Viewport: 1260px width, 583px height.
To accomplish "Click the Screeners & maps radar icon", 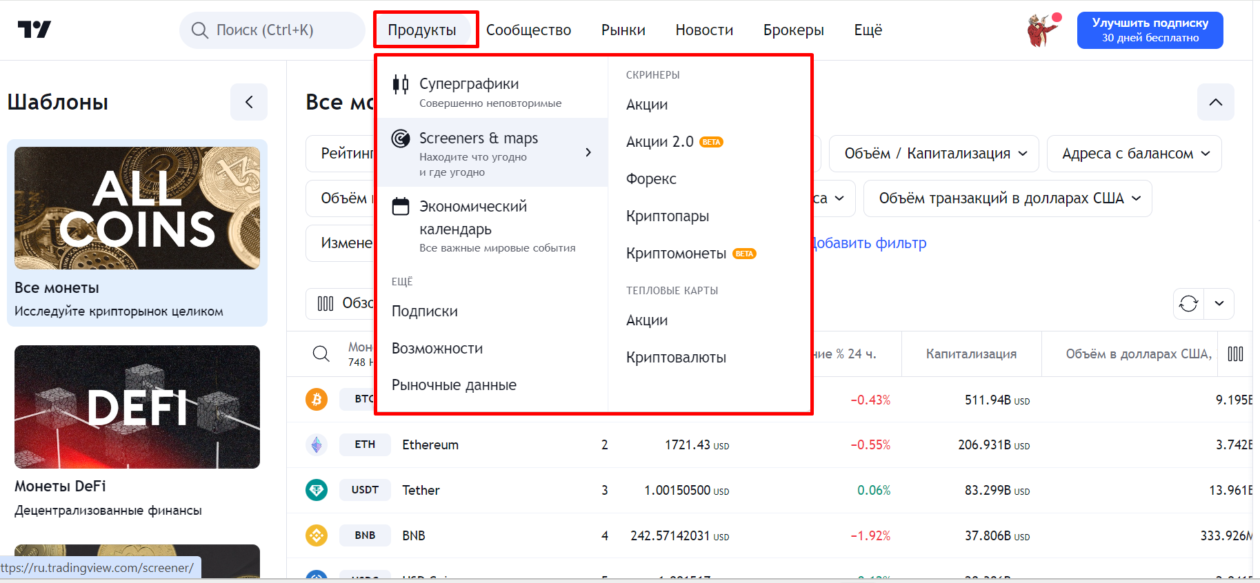I will [401, 139].
